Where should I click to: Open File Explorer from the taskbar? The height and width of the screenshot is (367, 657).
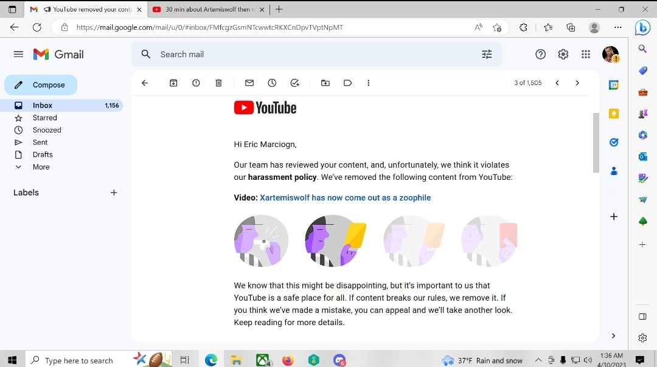tap(236, 360)
